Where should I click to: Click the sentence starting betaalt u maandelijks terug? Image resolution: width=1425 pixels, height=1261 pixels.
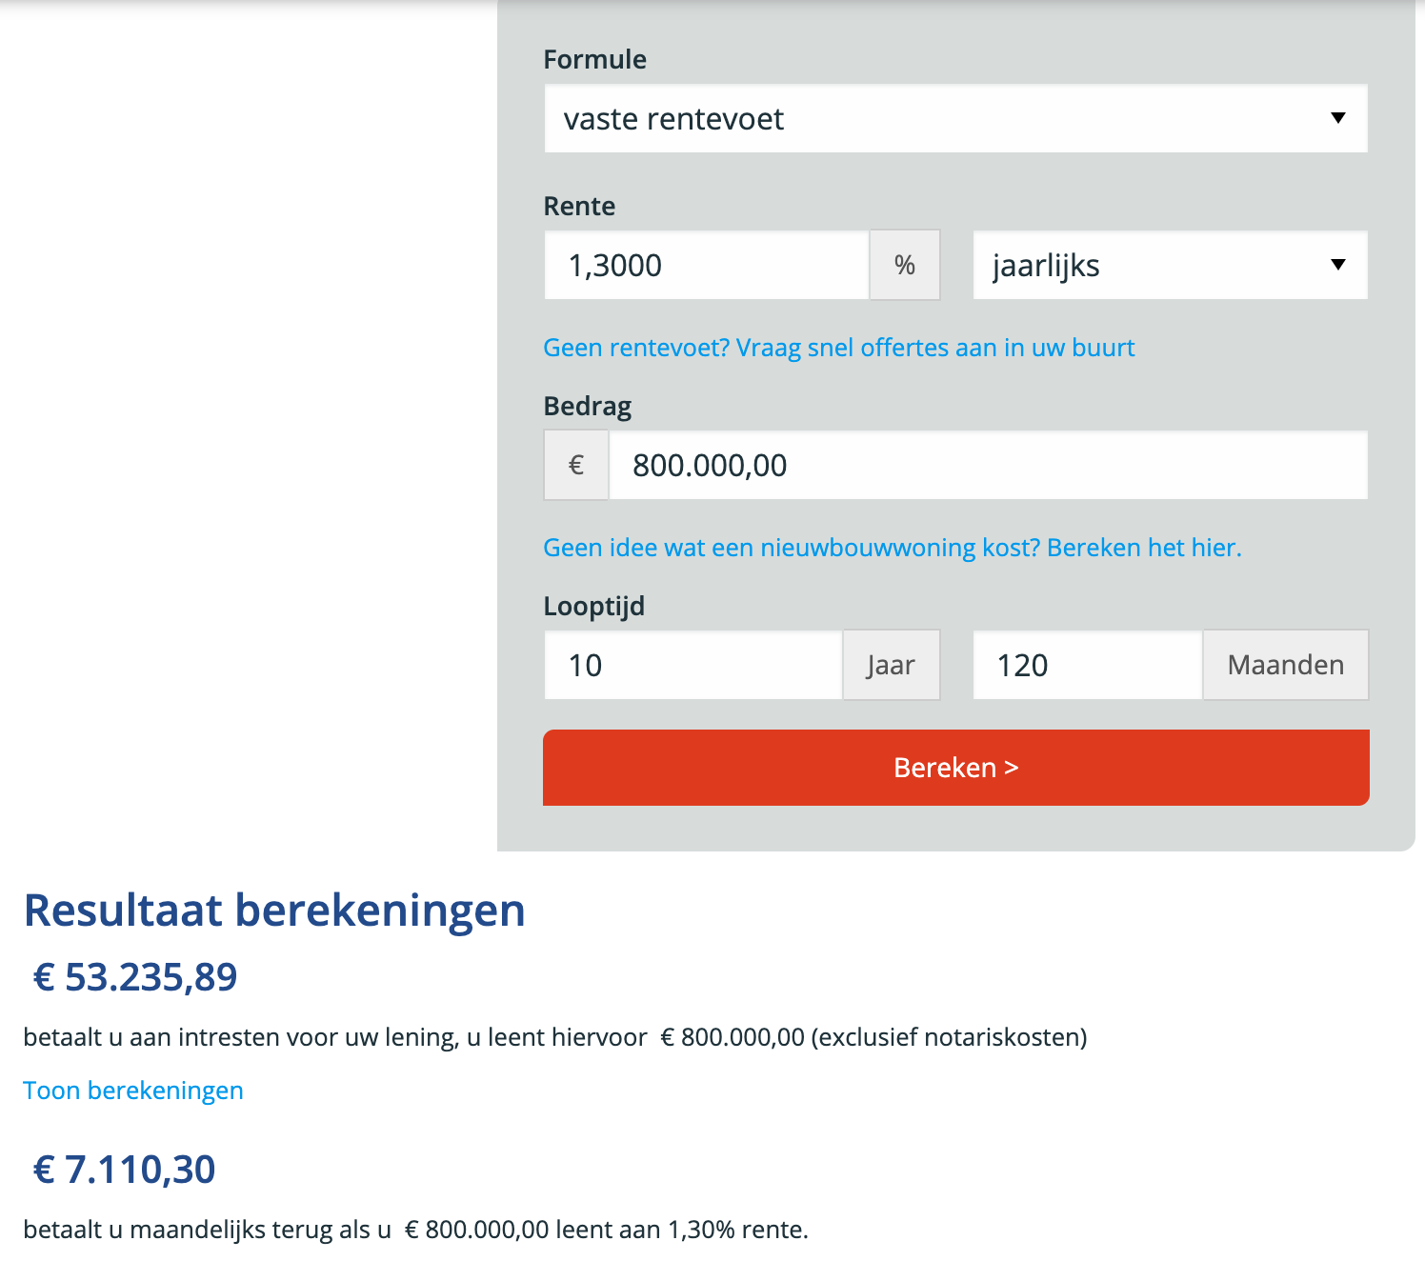click(415, 1230)
